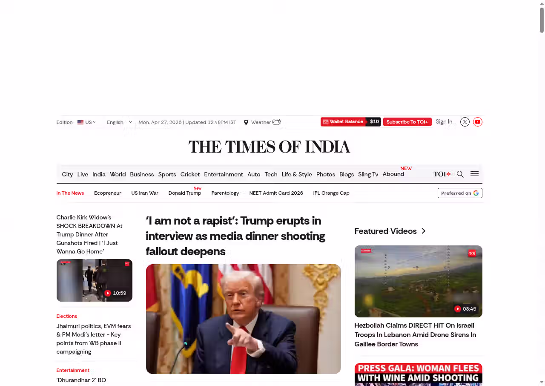Expand Featured Videos with the chevron arrow
Image resolution: width=545 pixels, height=386 pixels.
coord(423,231)
